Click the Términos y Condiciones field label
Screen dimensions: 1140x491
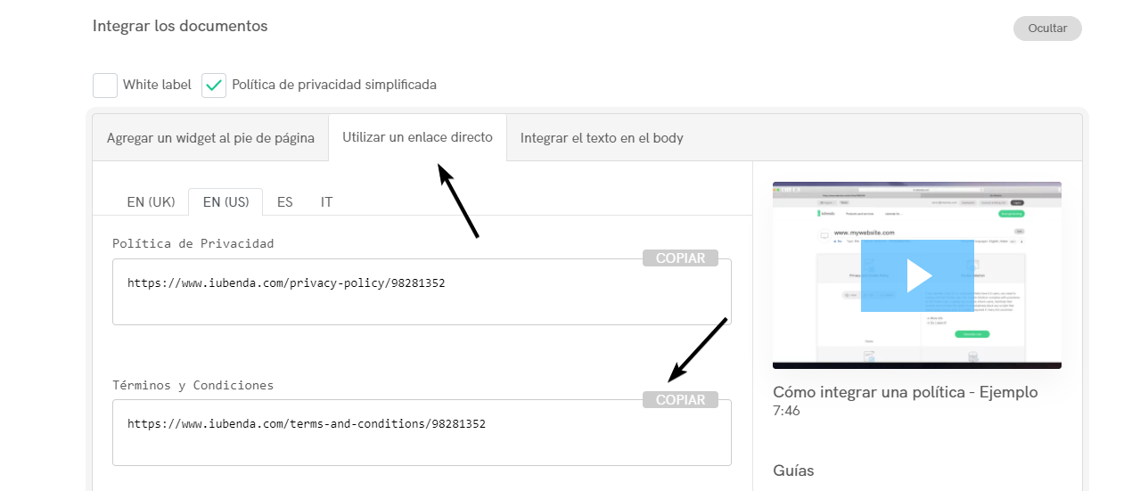pyautogui.click(x=193, y=386)
